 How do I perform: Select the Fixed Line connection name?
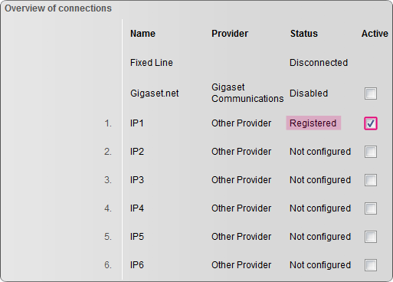pyautogui.click(x=152, y=63)
